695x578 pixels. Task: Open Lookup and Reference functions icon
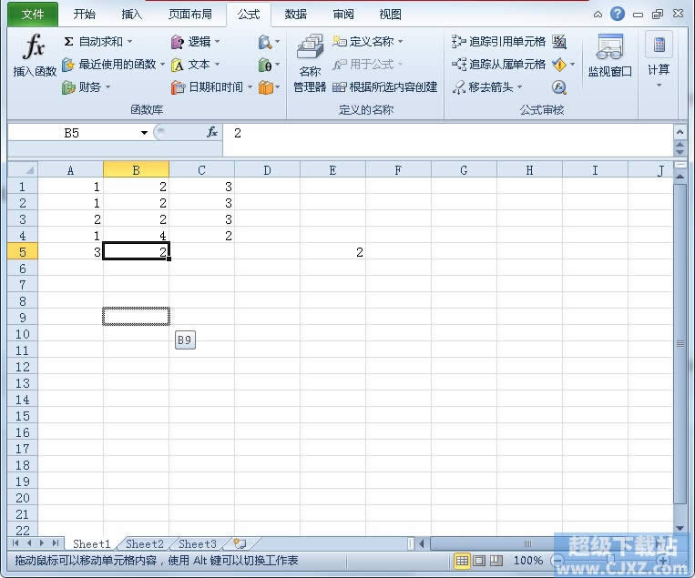[x=265, y=42]
